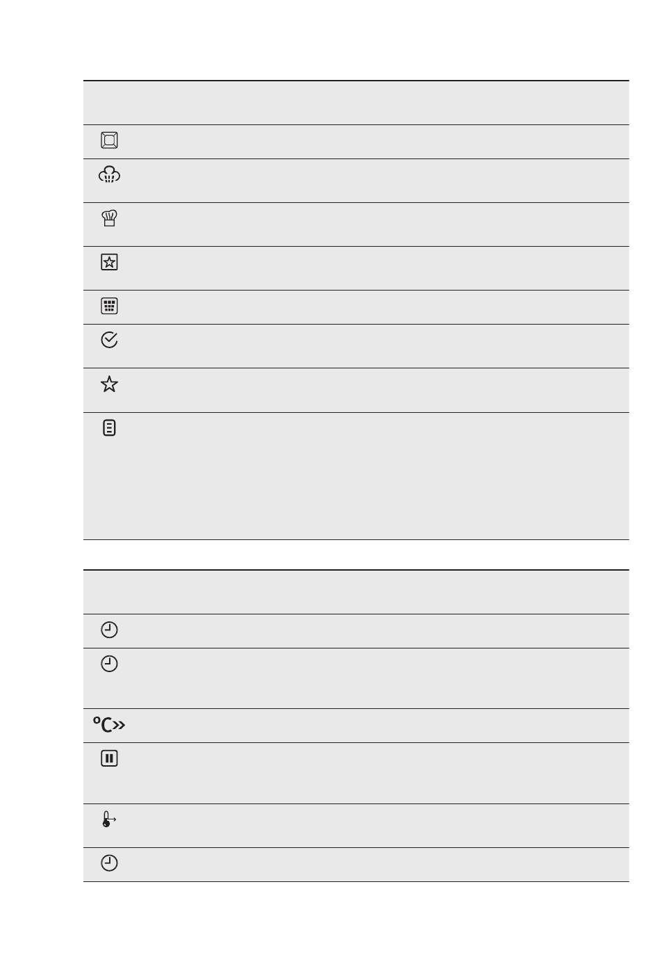Image resolution: width=660 pixels, height=955 pixels.
Task: Open the grid keypad menu icon
Action: click(109, 306)
